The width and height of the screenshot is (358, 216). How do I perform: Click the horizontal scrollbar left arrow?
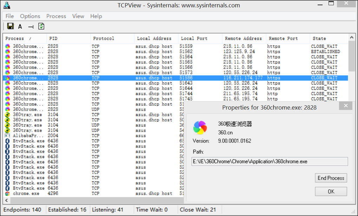pos(6,200)
